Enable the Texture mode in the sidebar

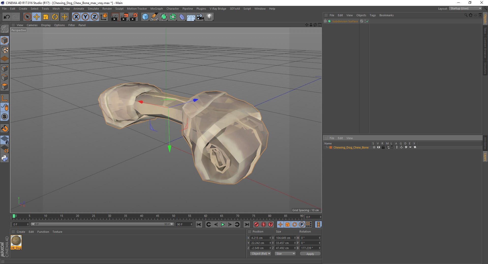5,50
